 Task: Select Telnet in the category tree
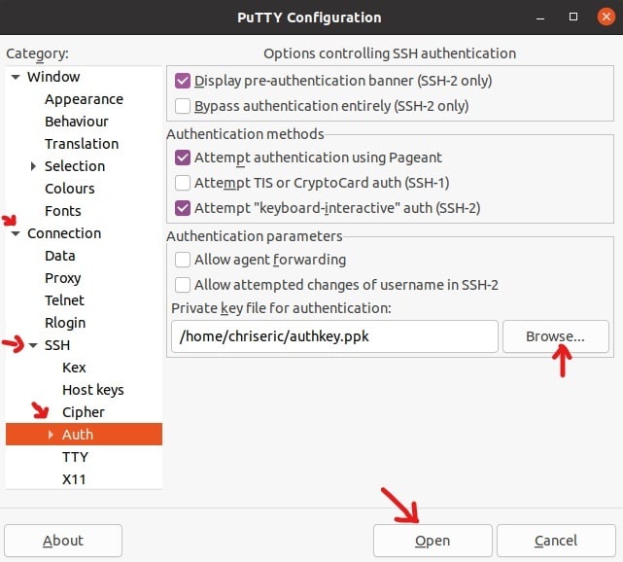[64, 300]
